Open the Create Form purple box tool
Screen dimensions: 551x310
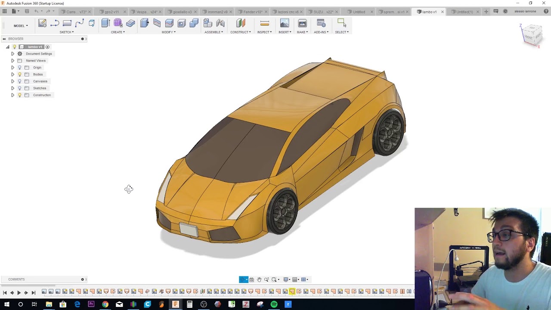[118, 23]
